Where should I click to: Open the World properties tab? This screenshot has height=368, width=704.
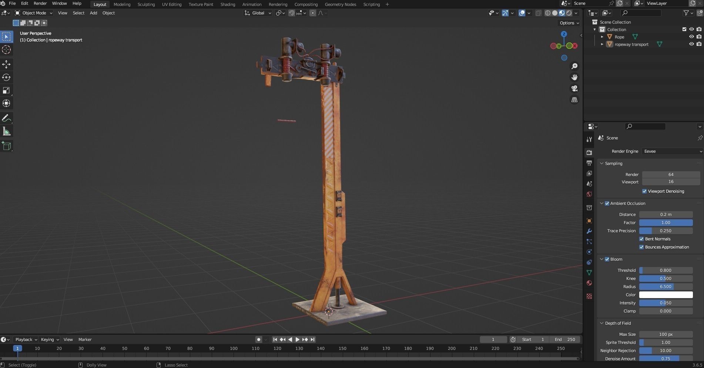click(x=589, y=194)
